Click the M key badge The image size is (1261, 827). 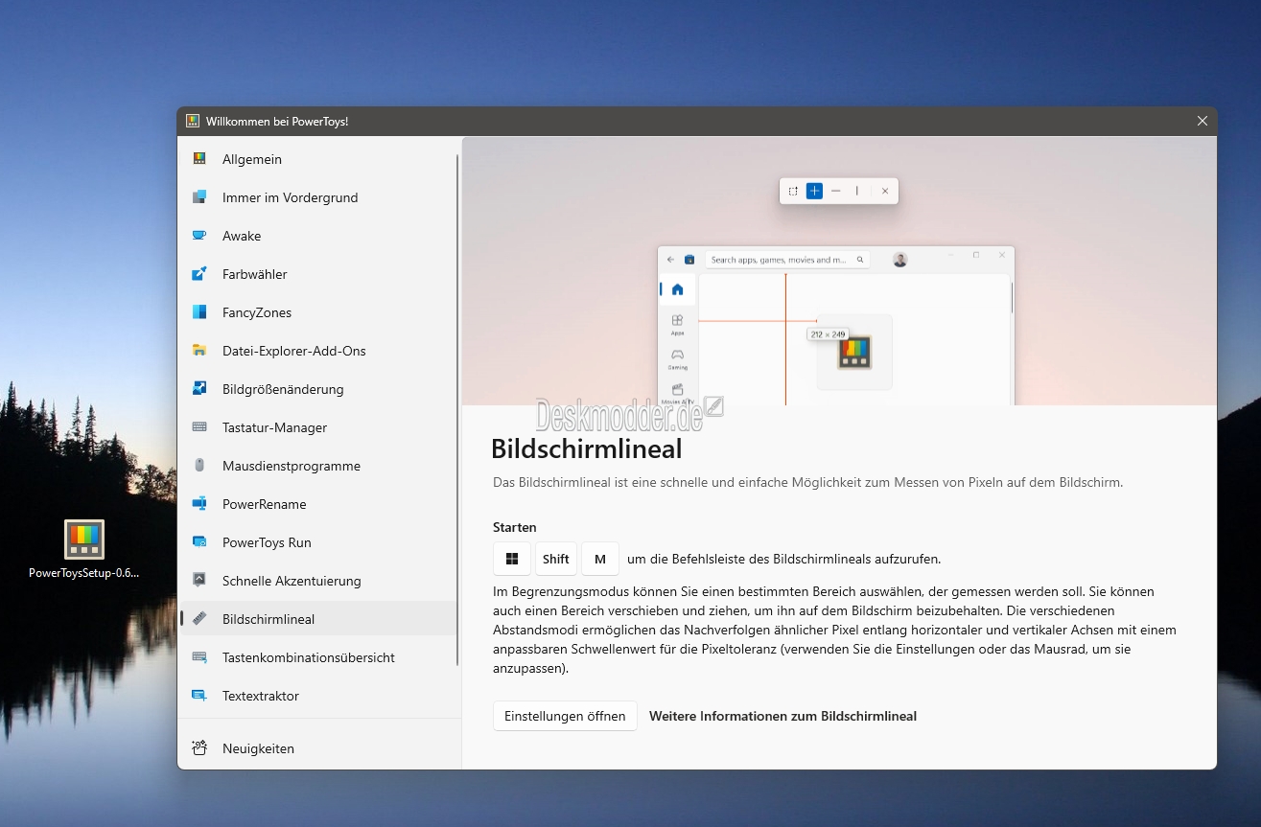(600, 559)
